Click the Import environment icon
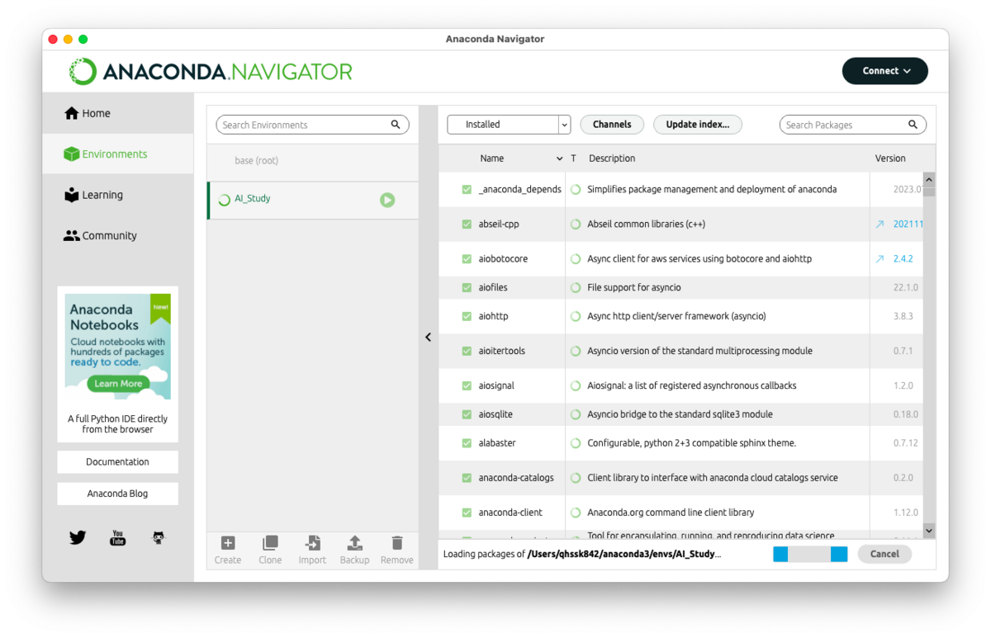Image resolution: width=991 pixels, height=638 pixels. pos(312,543)
